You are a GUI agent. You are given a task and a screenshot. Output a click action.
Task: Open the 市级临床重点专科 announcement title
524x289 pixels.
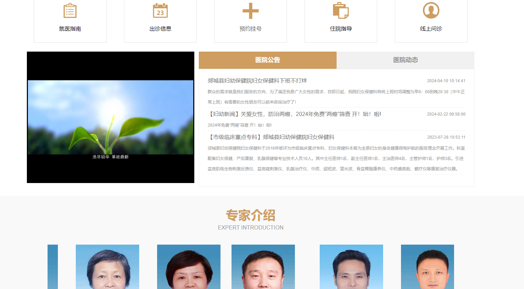coord(271,137)
